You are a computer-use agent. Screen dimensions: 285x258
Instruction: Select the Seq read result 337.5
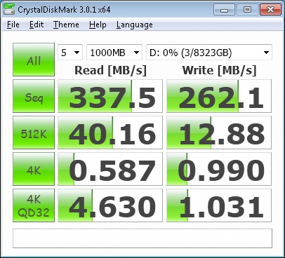coord(110,96)
